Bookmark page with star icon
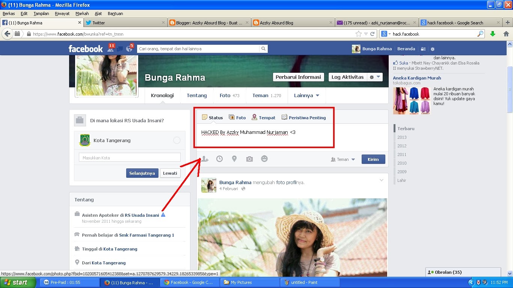Image resolution: width=513 pixels, height=288 pixels. 359,34
